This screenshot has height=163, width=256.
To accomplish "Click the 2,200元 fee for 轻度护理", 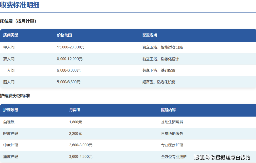I will 75,134.
